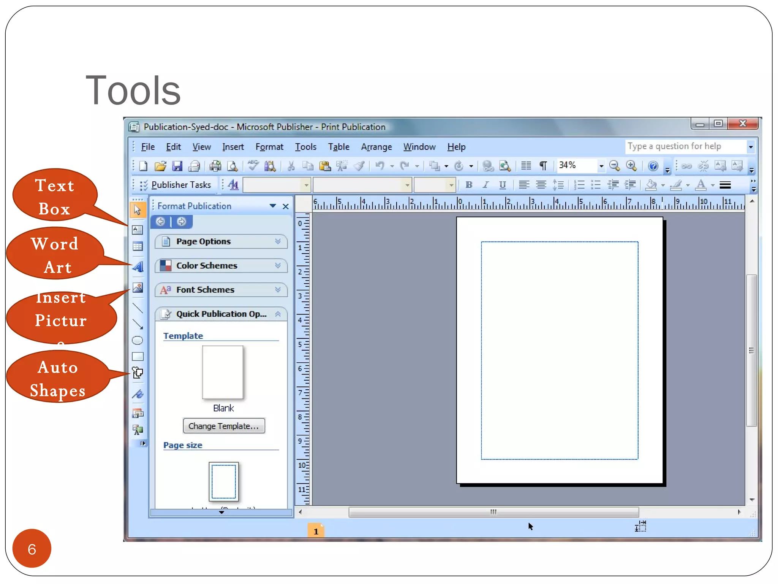Save the publication with the Save icon

pyautogui.click(x=177, y=166)
